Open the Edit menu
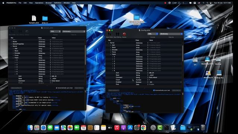238x134 pixels. click(25, 3)
